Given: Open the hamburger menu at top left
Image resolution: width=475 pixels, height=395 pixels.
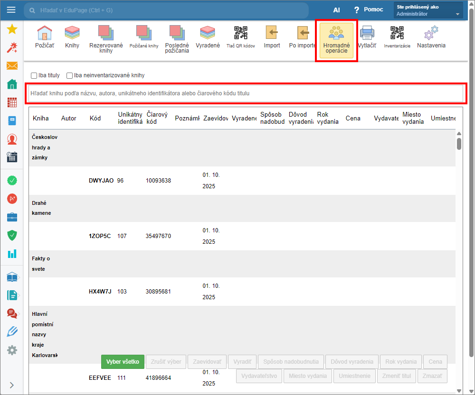Looking at the screenshot, I should click(x=11, y=10).
